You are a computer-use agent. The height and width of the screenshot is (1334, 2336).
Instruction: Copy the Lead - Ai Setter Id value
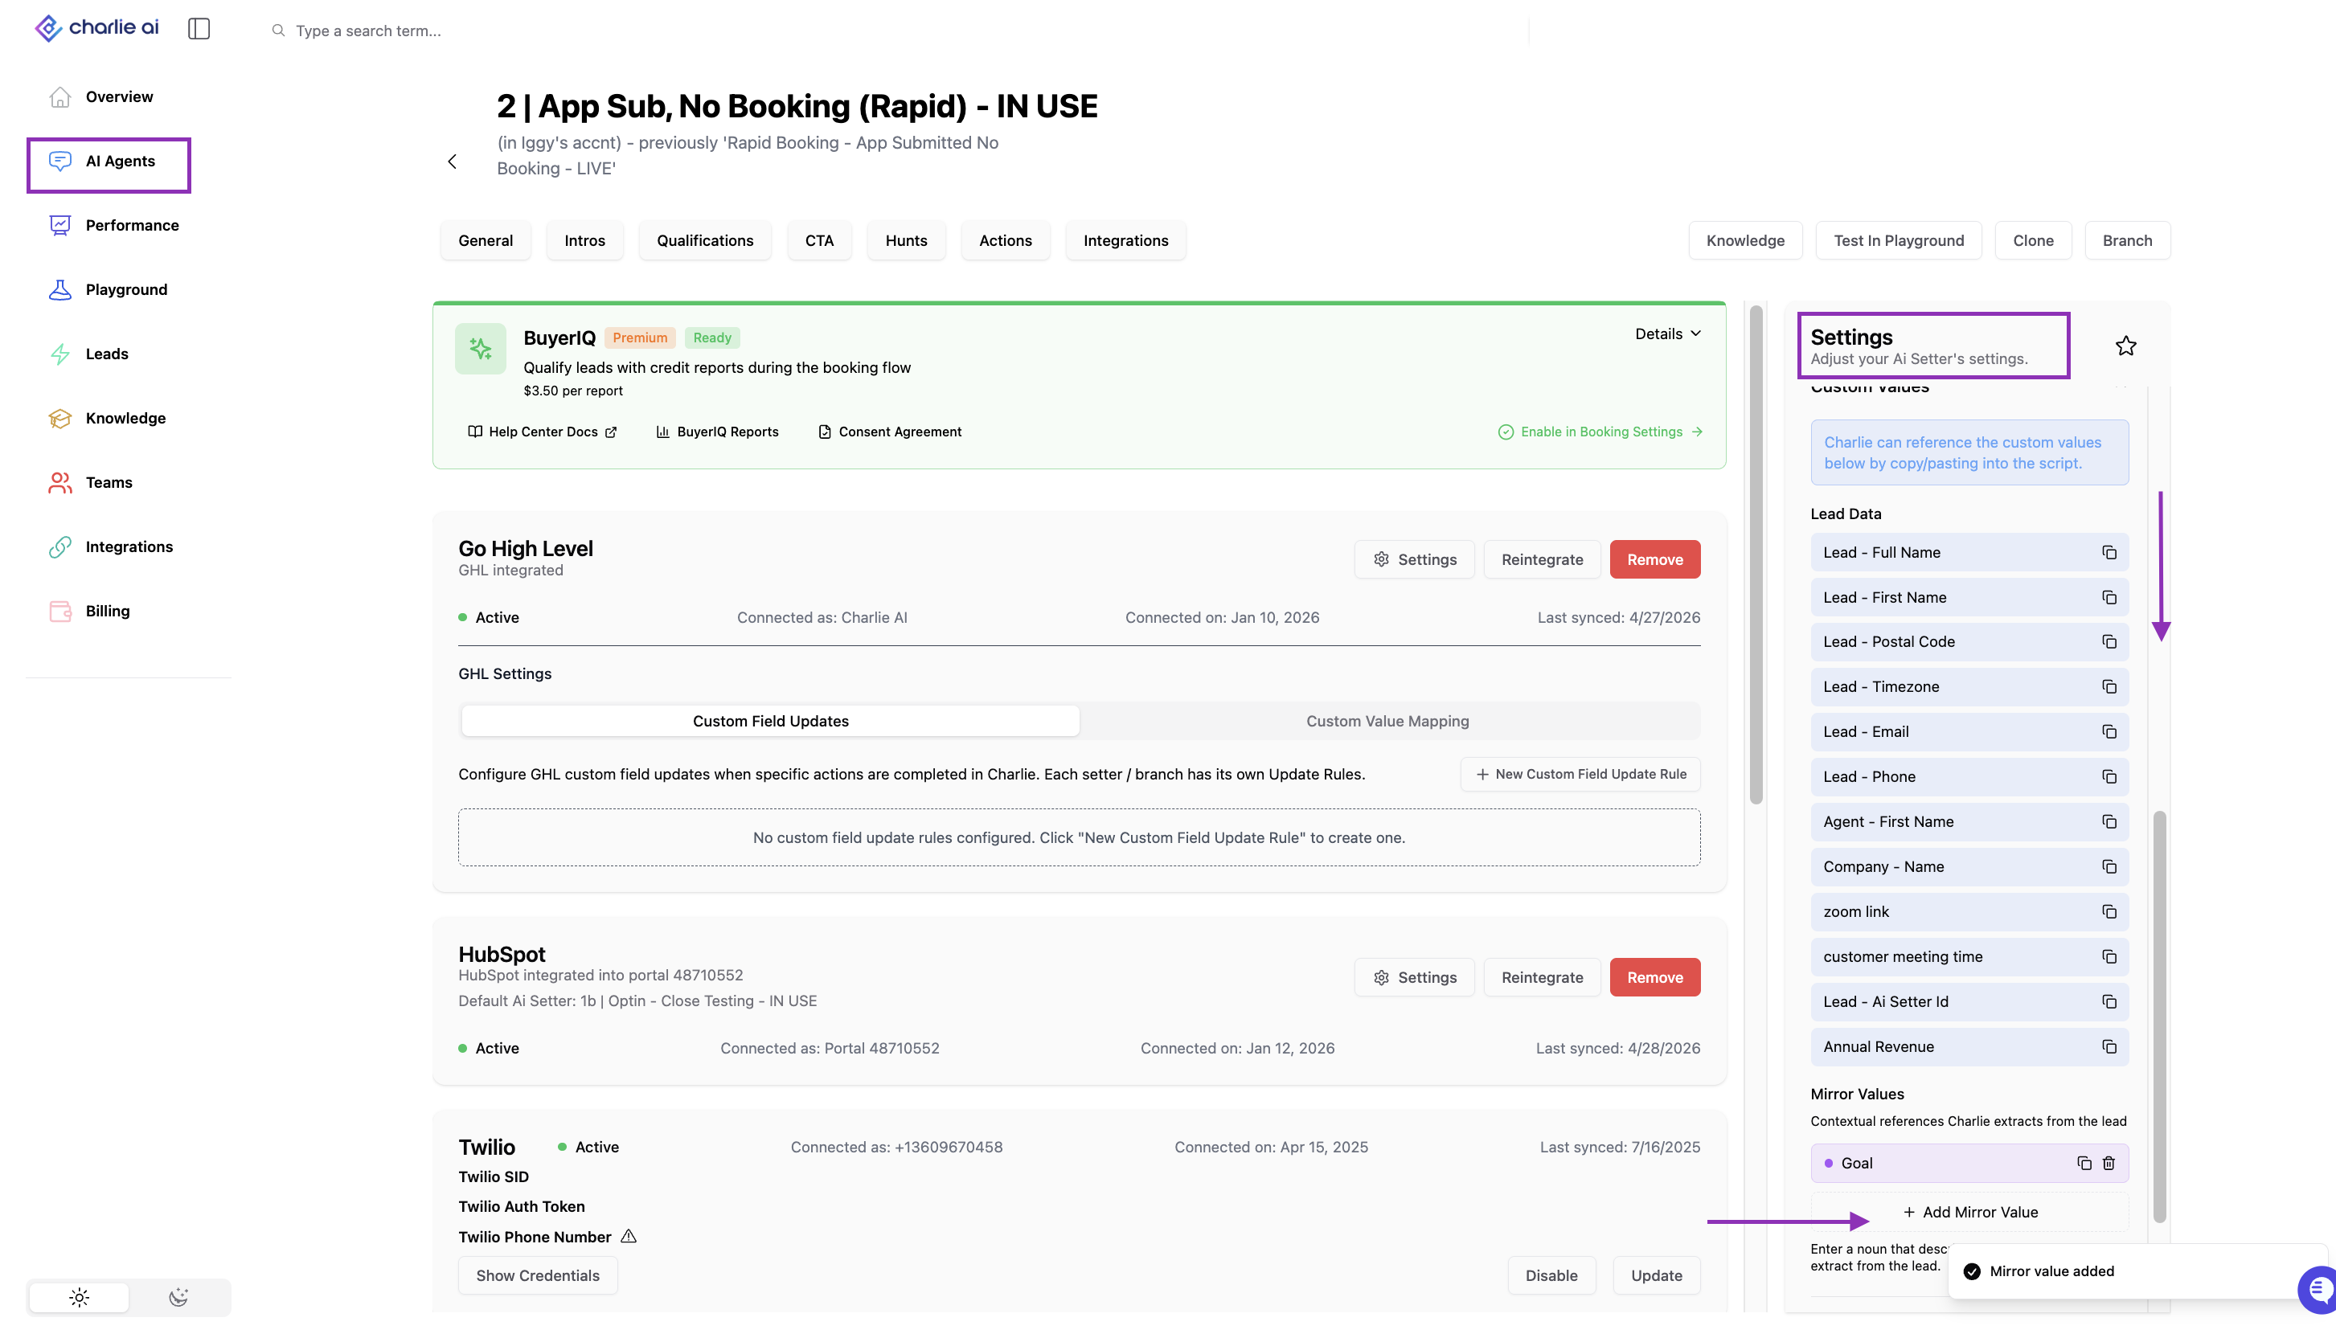point(2109,1001)
